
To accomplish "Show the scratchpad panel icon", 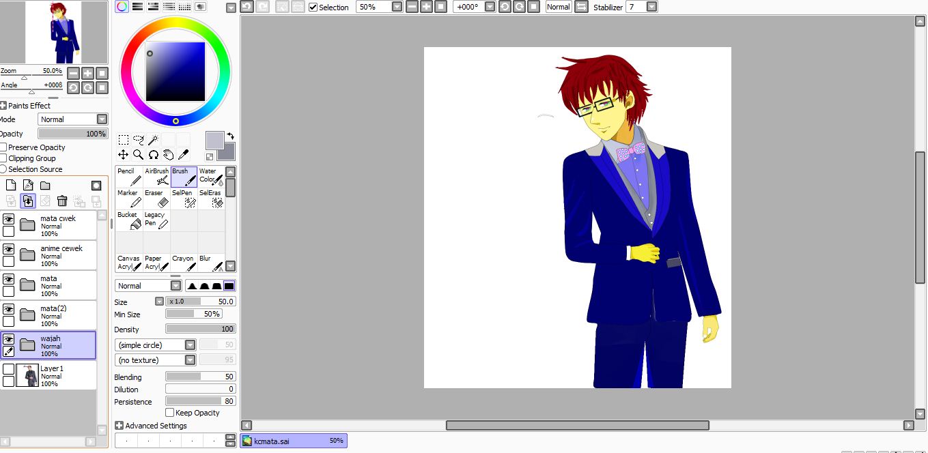I will [x=200, y=7].
